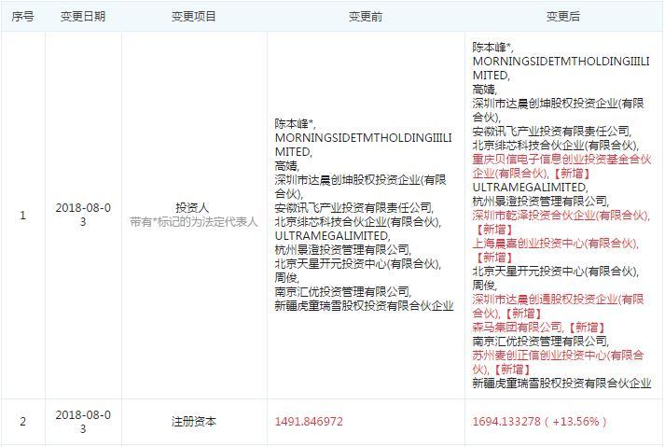Click 陈本峰* in the 变更前 column
665x447 pixels.
click(294, 123)
